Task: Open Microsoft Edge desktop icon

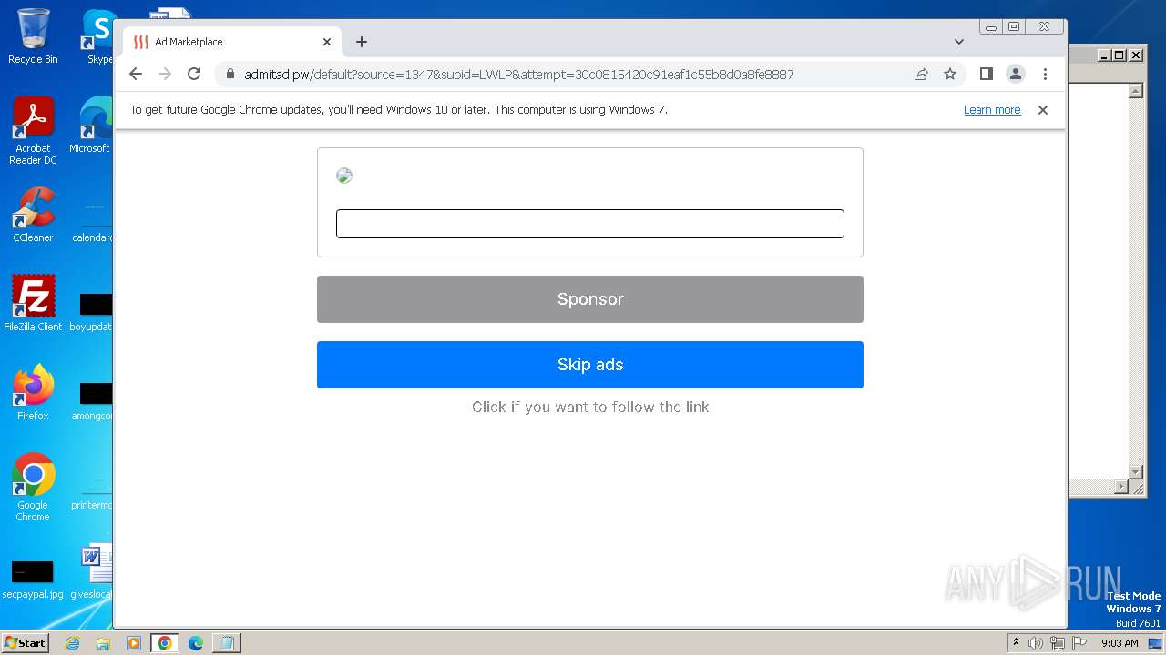Action: [x=93, y=126]
